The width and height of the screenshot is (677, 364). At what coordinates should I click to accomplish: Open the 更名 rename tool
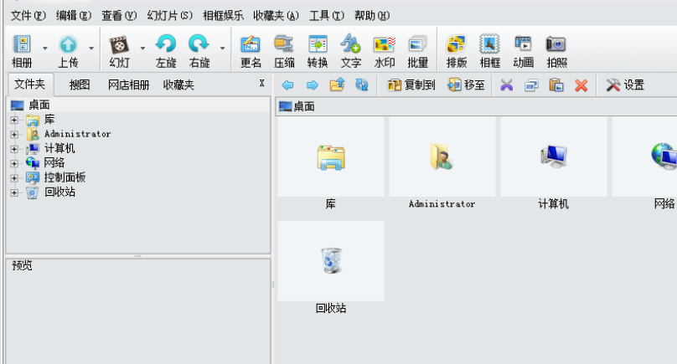coord(251,51)
